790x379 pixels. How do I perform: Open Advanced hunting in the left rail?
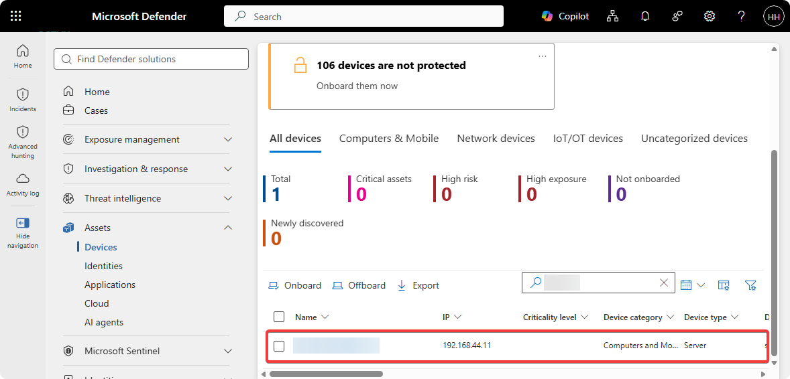(23, 143)
